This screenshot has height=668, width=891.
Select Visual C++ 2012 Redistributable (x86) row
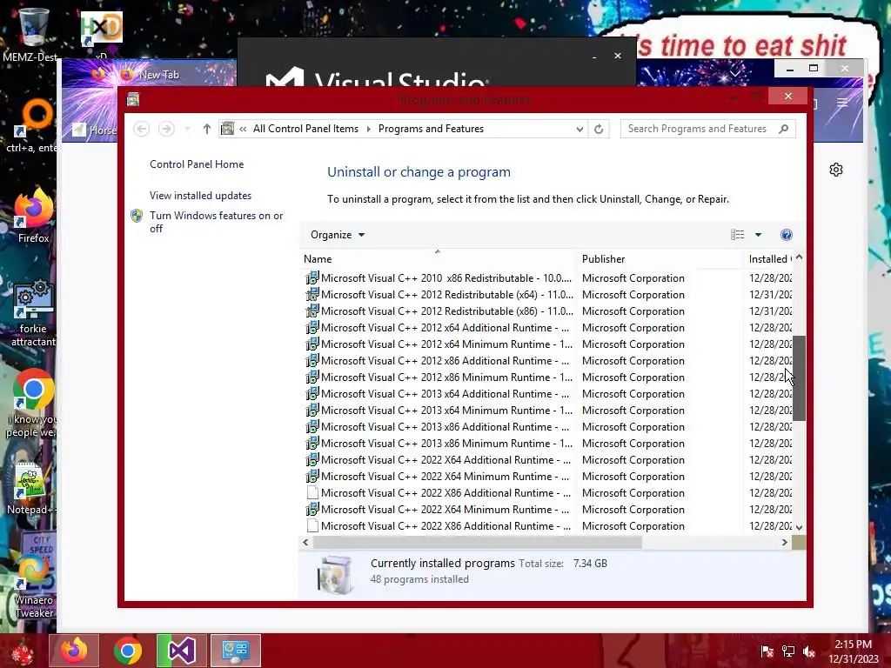point(547,311)
